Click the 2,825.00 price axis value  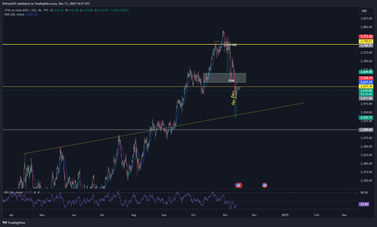coord(366,19)
